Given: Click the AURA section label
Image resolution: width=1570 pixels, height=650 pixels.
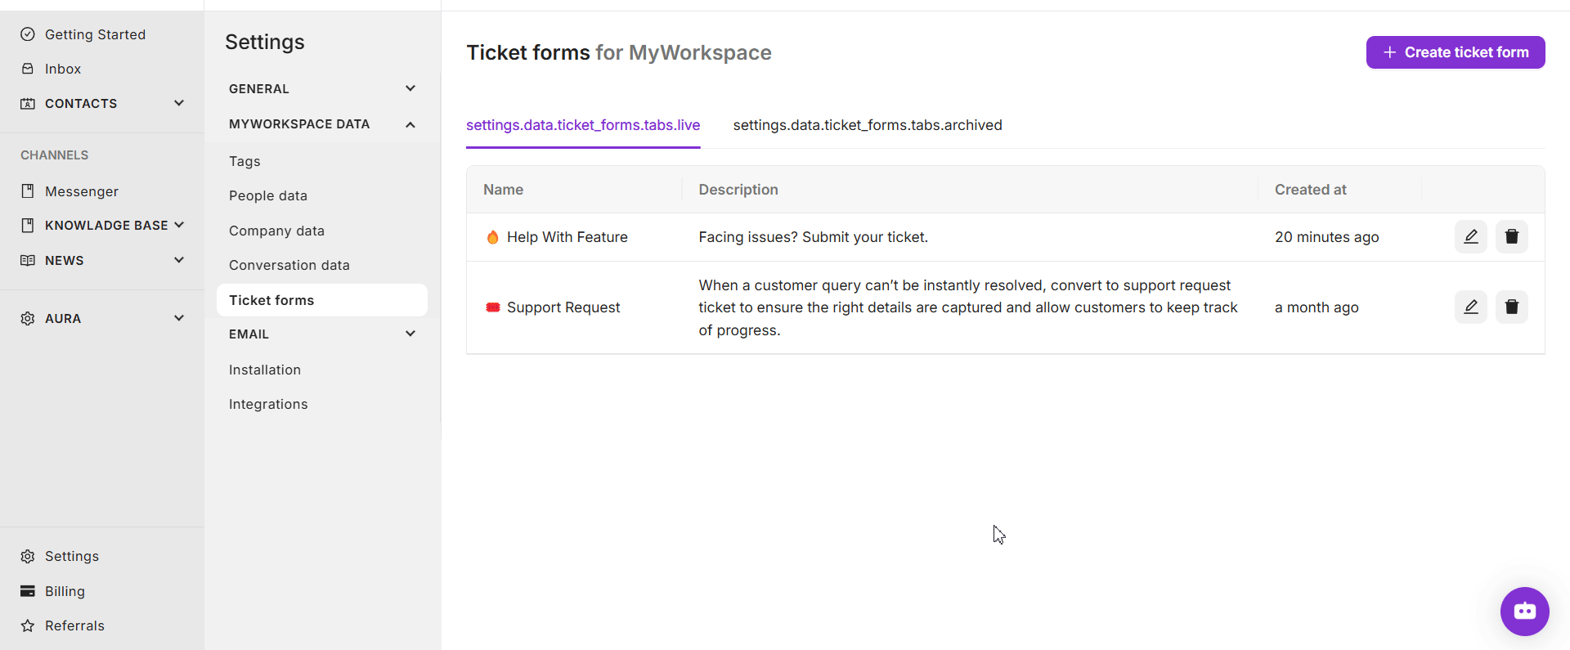Looking at the screenshot, I should (x=63, y=318).
